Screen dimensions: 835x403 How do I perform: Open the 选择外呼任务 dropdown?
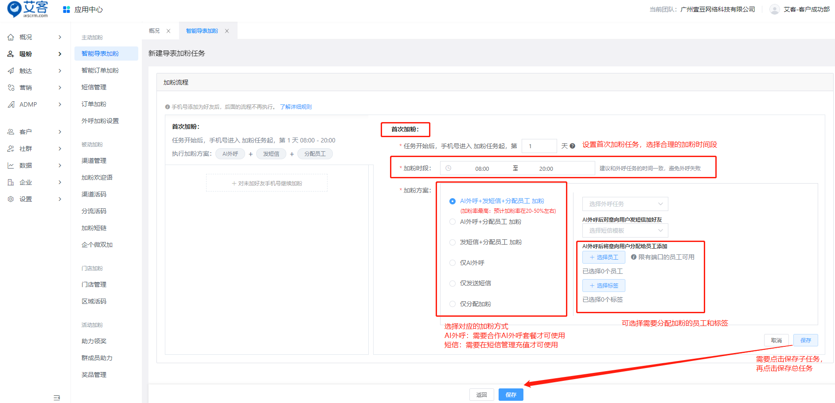click(x=625, y=204)
